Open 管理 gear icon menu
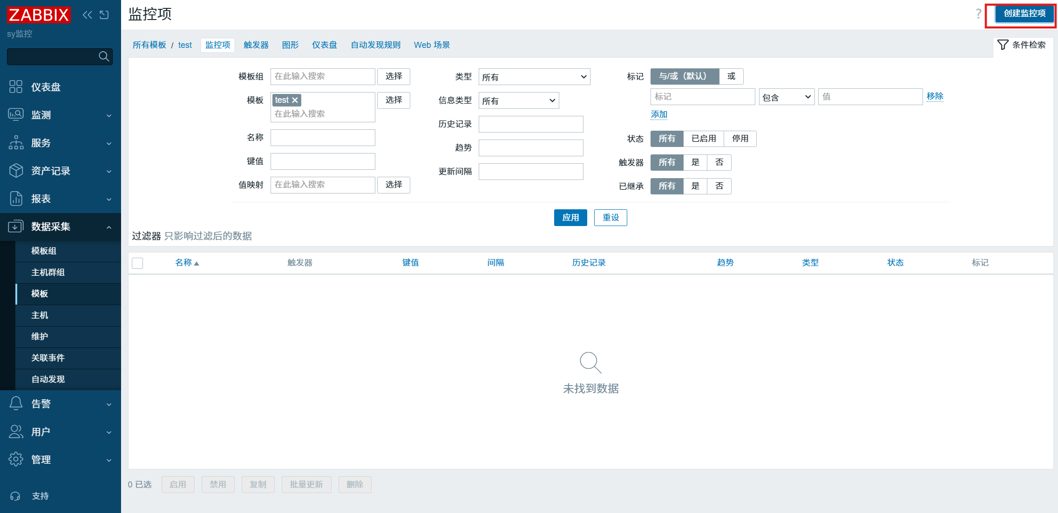 coord(16,459)
